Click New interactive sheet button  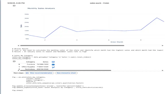point(66,73)
